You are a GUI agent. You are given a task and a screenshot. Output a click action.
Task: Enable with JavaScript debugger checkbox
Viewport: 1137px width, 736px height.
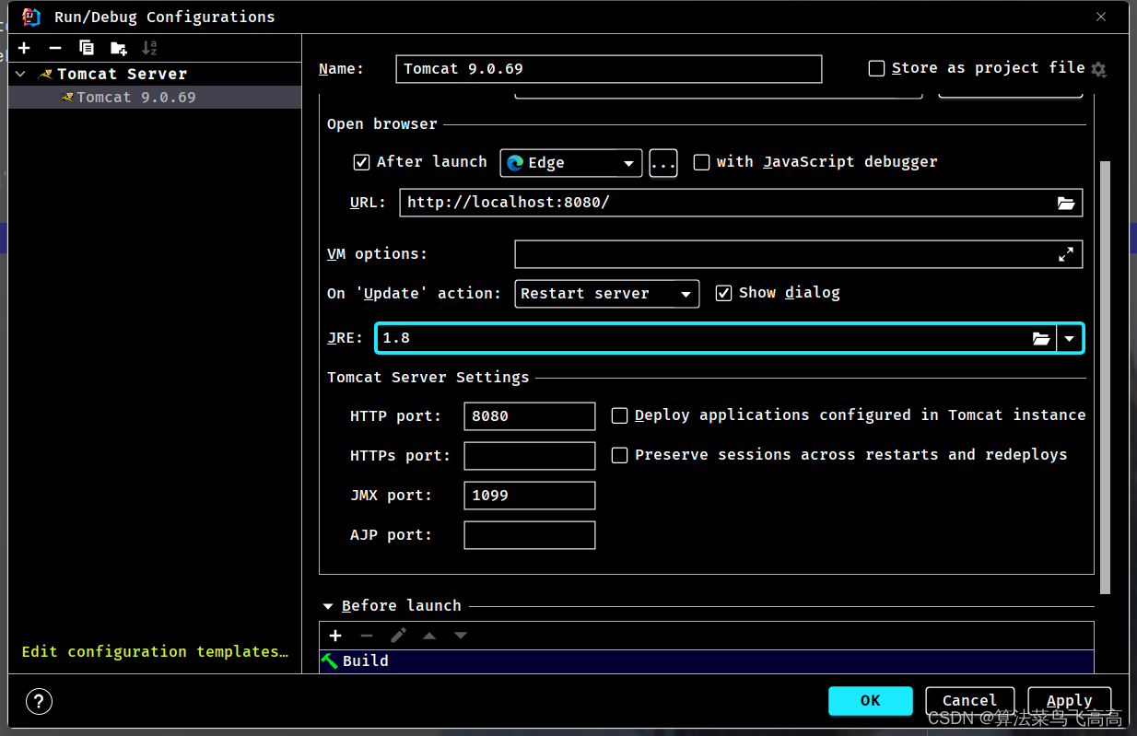click(701, 162)
